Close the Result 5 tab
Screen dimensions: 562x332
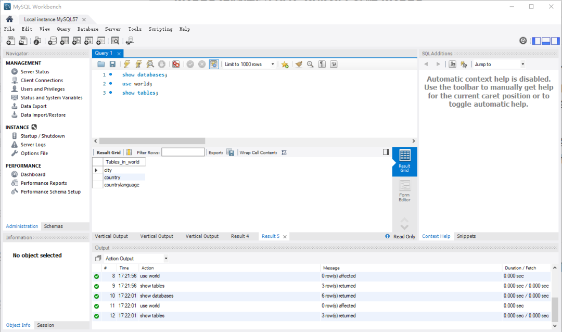click(285, 237)
